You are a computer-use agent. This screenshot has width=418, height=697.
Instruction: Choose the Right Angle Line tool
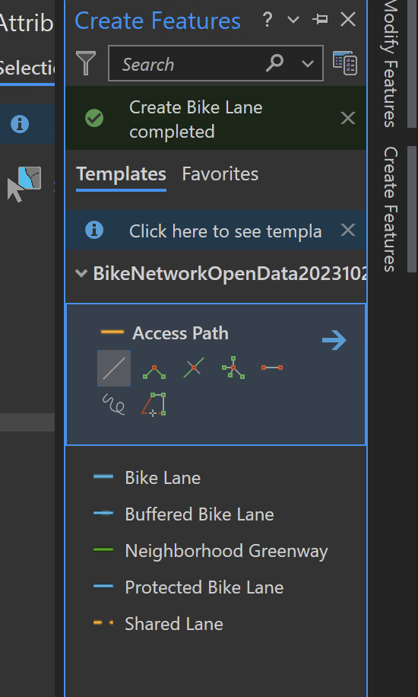154,370
